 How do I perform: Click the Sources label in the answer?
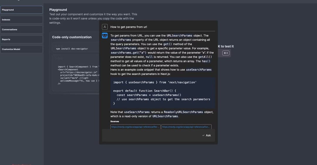point(115,121)
